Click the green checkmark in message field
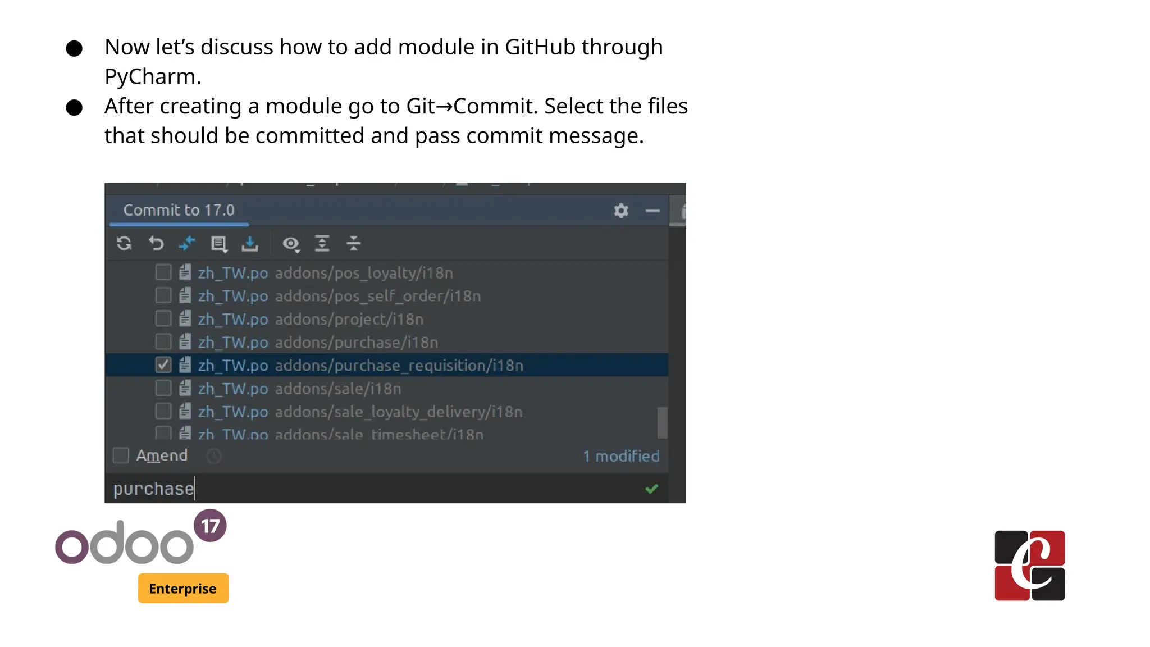This screenshot has width=1150, height=647. [651, 489]
